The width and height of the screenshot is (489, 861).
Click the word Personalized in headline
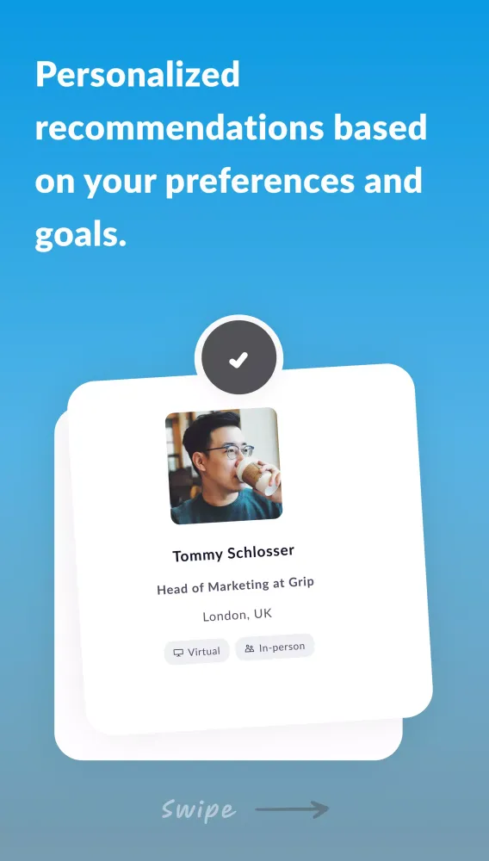pyautogui.click(x=138, y=75)
